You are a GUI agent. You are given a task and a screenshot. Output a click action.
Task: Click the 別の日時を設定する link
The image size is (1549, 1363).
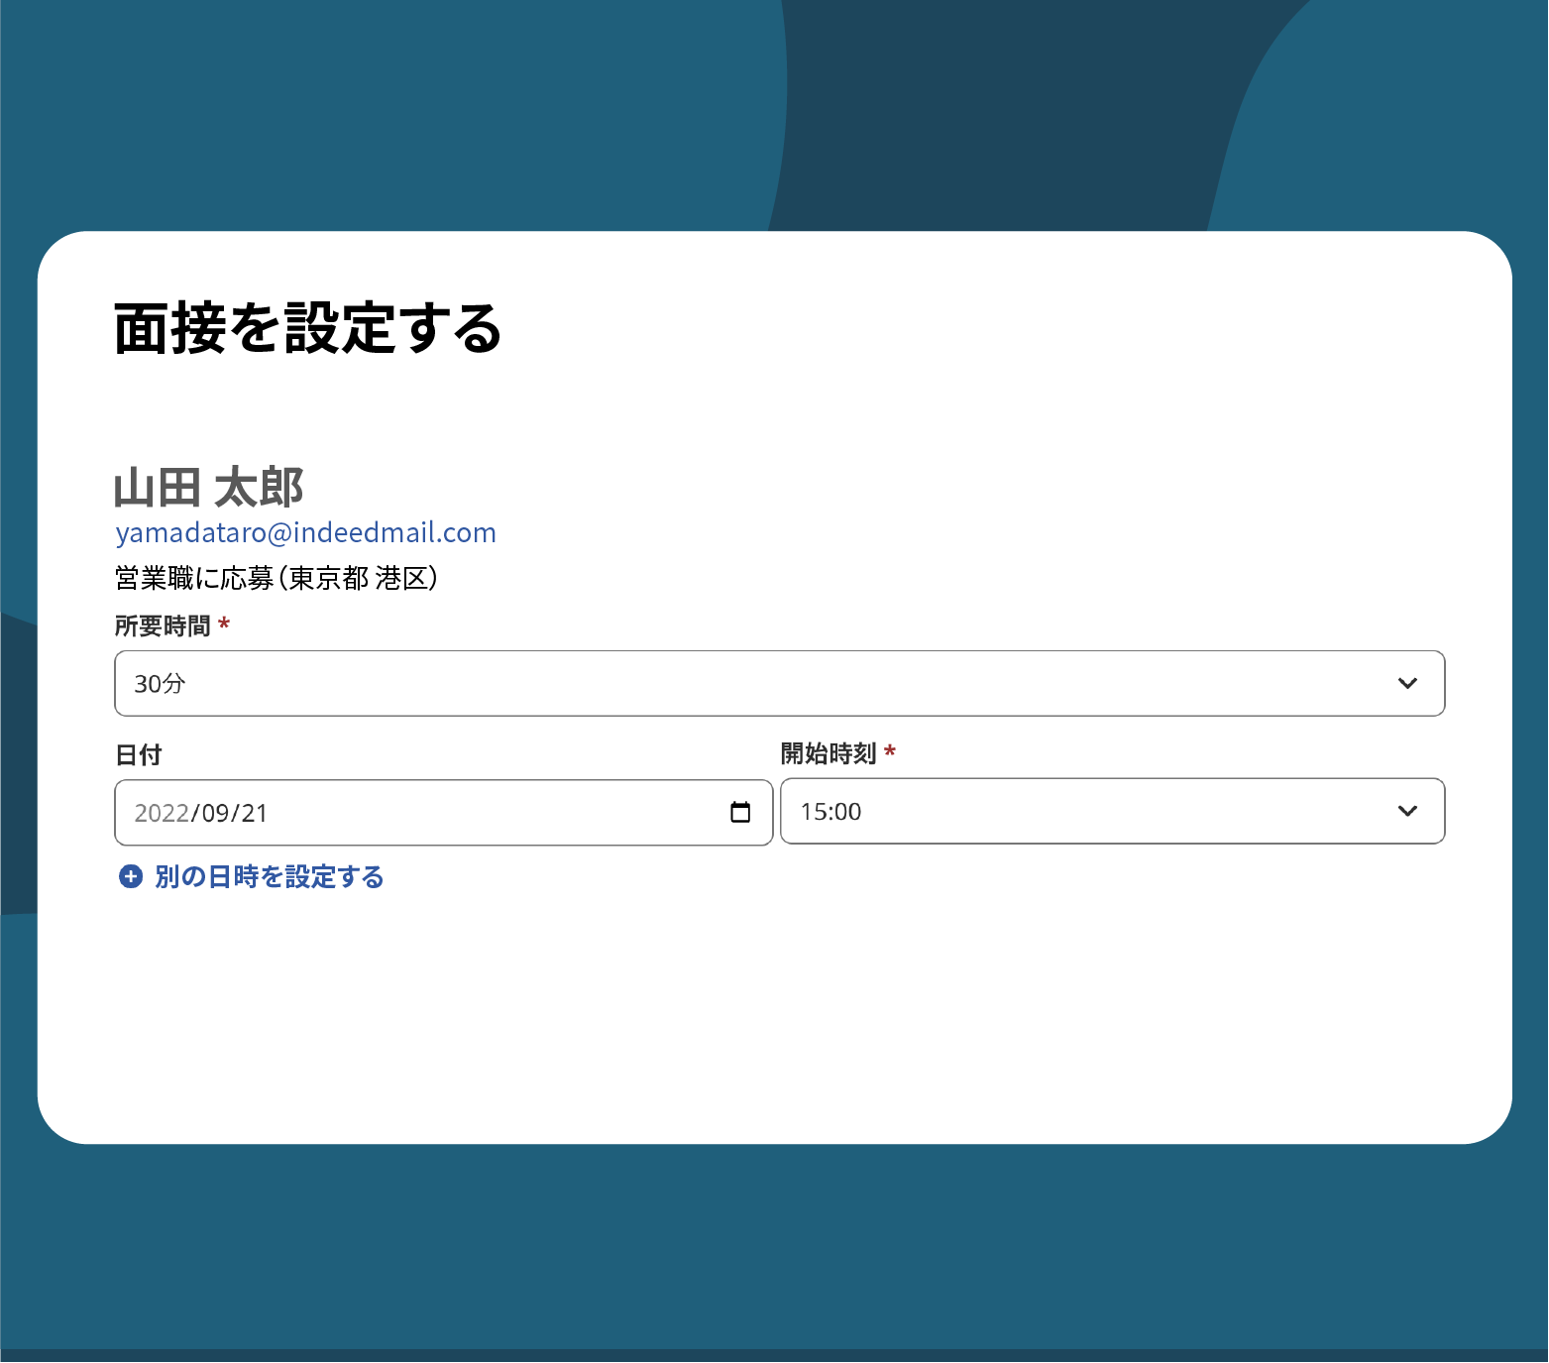coord(270,877)
